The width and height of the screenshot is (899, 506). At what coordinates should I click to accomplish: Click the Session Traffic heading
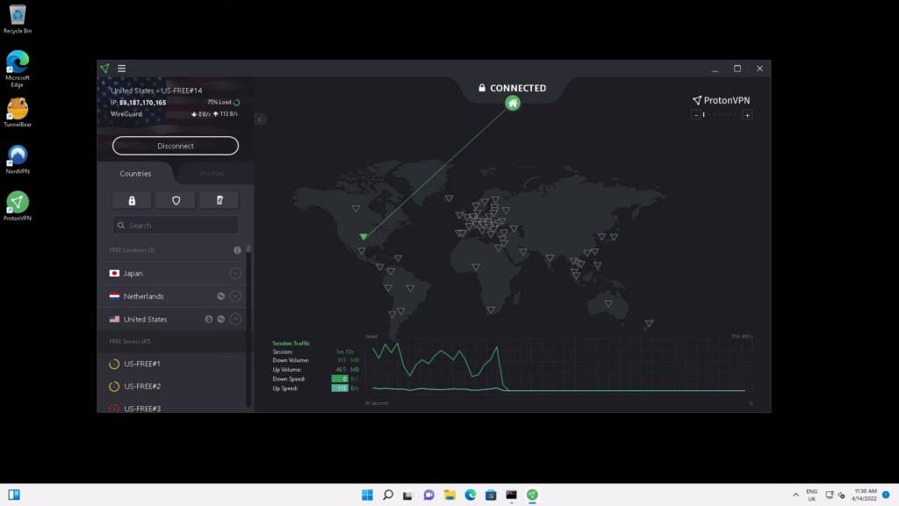click(291, 343)
